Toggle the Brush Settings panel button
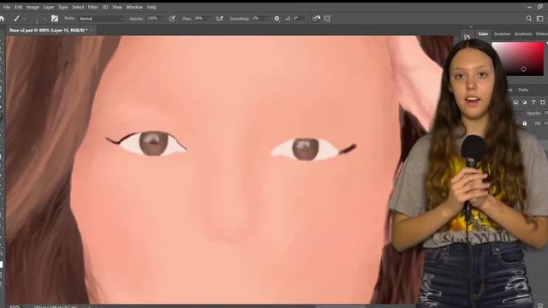The width and height of the screenshot is (548, 308). pos(55,19)
